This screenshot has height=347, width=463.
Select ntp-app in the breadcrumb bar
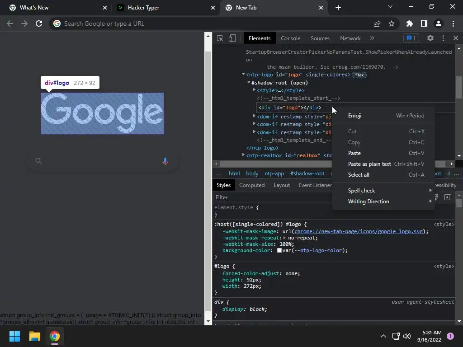(274, 173)
